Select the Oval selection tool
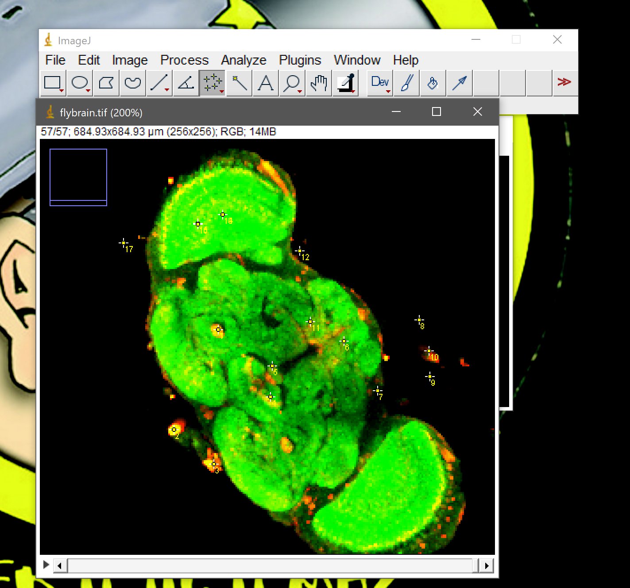Image resolution: width=630 pixels, height=588 pixels. pos(80,83)
